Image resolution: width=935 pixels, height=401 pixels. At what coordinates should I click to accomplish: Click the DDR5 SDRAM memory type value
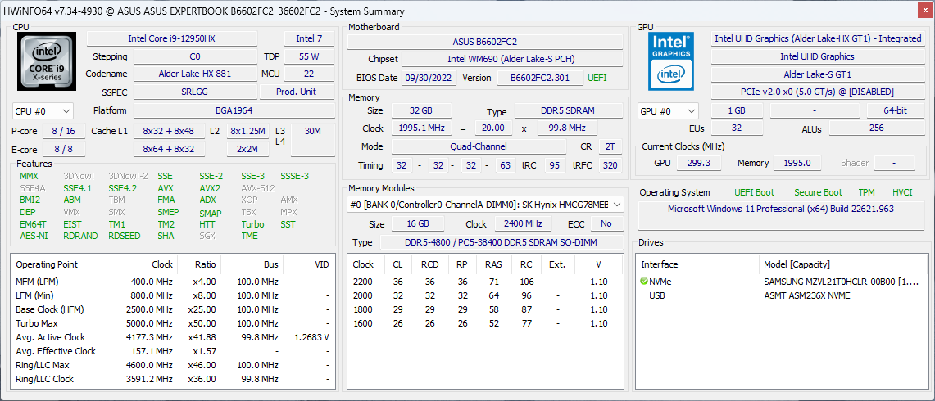[x=569, y=110]
